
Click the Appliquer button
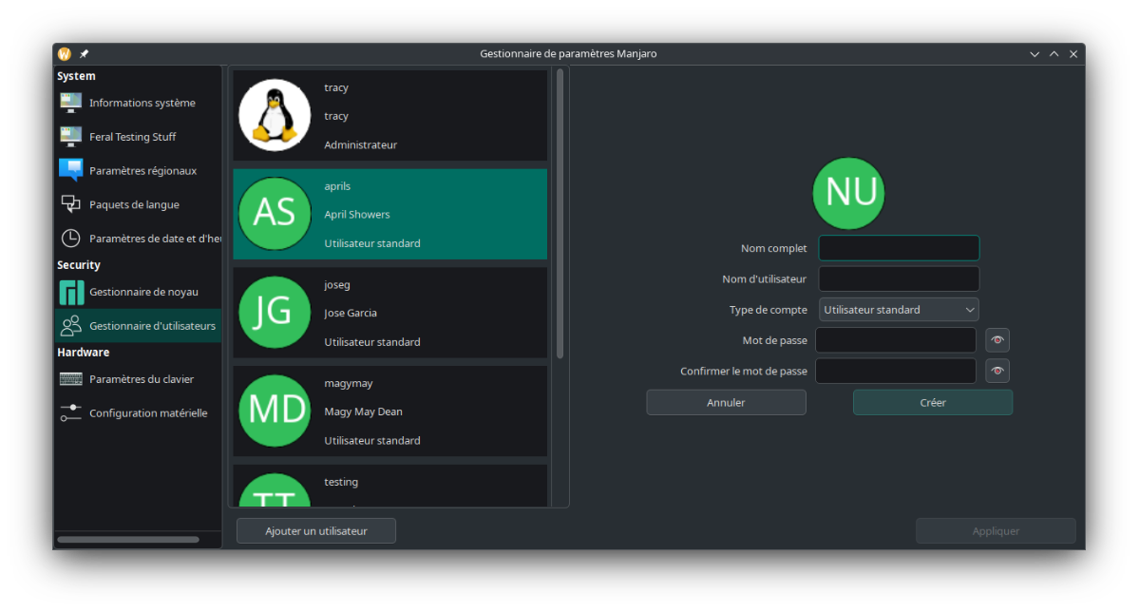coord(996,531)
